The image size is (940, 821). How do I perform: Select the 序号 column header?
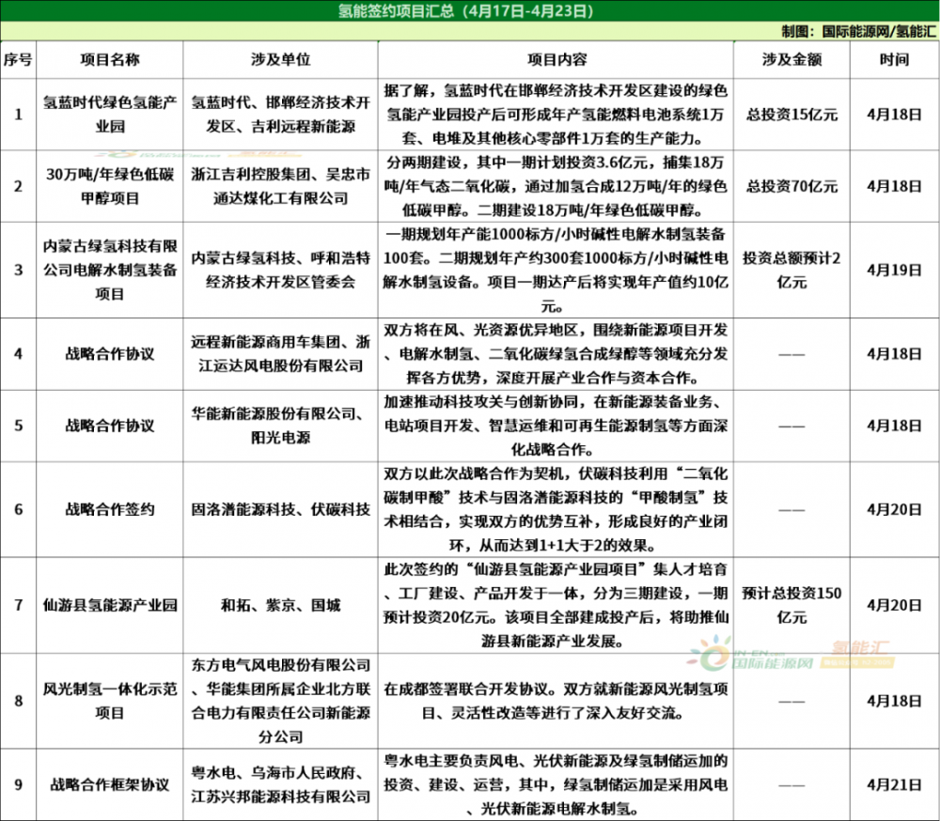click(x=19, y=59)
